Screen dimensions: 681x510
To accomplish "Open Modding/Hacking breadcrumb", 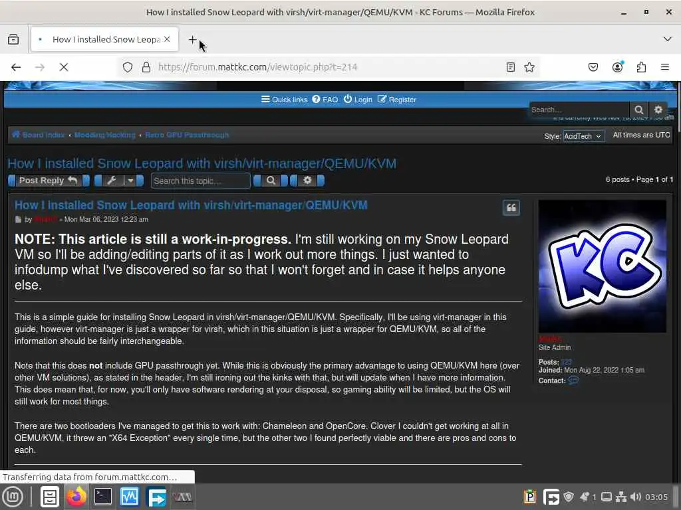I will tap(104, 135).
